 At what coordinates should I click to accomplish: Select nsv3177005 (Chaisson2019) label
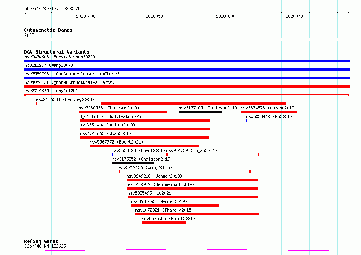(209, 108)
